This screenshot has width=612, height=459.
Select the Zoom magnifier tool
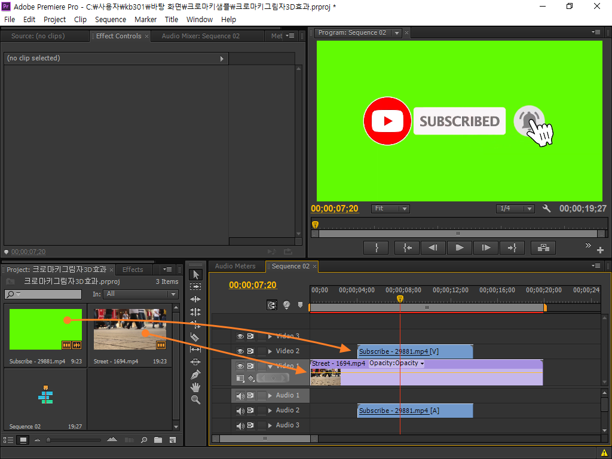tap(195, 400)
